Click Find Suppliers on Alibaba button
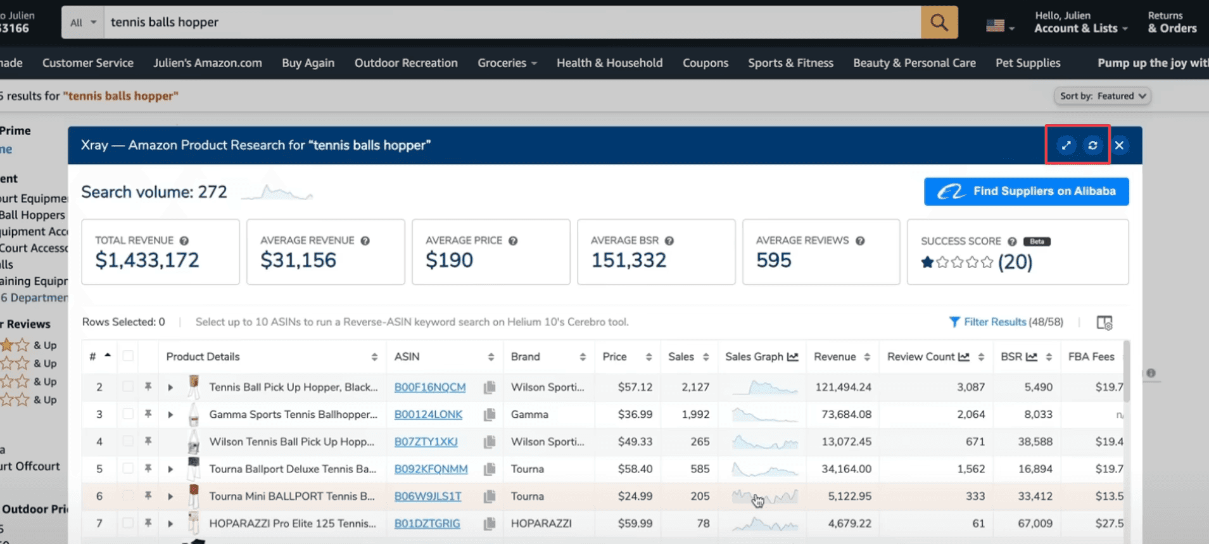Viewport: 1209px width, 544px height. click(x=1026, y=191)
